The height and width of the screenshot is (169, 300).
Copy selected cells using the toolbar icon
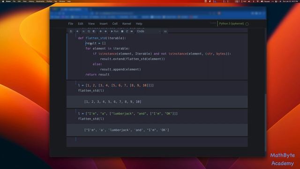(x=89, y=31)
